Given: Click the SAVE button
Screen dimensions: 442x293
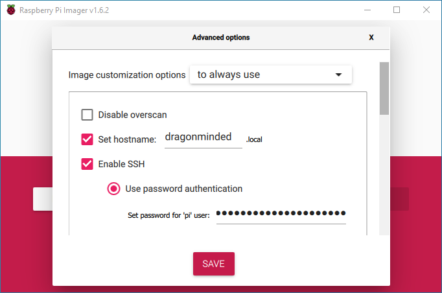Looking at the screenshot, I should tap(214, 264).
